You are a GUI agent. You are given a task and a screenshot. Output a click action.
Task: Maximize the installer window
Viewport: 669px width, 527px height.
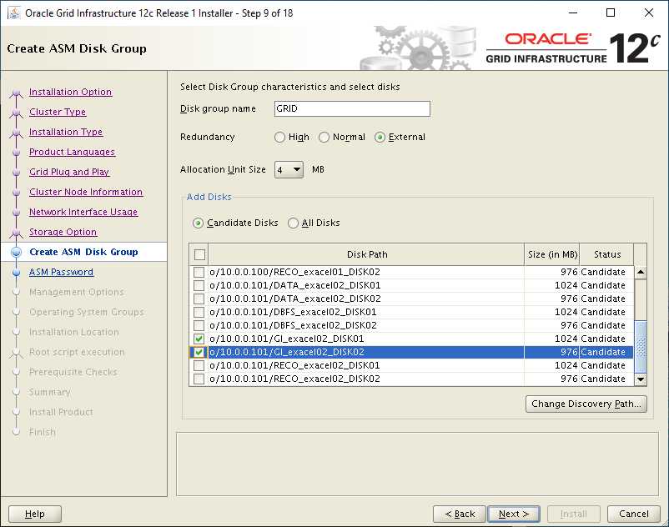pos(611,13)
